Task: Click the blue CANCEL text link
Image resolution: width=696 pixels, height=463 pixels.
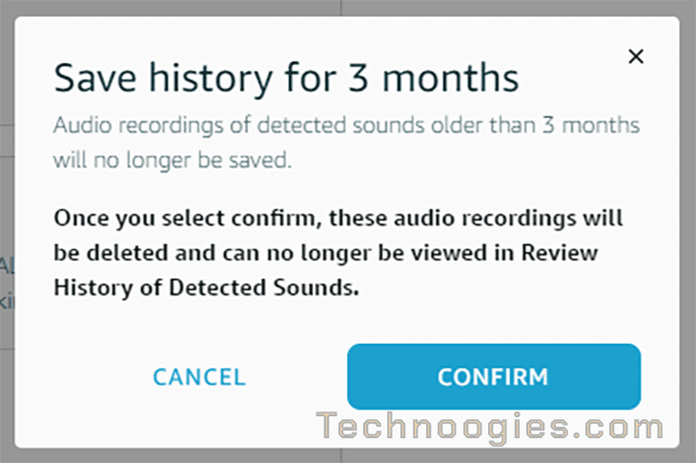Action: (x=199, y=377)
